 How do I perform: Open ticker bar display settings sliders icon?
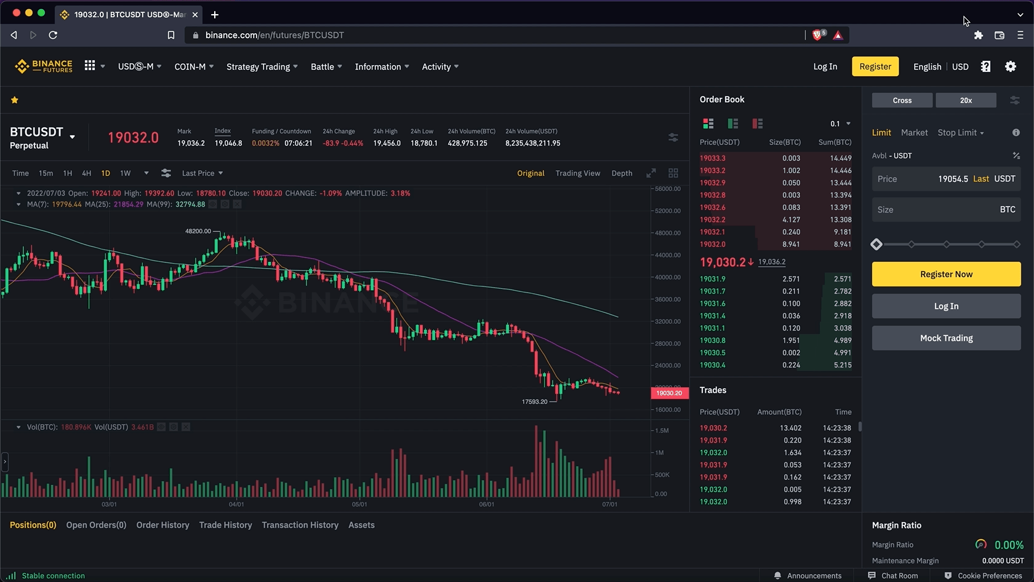[x=673, y=138]
